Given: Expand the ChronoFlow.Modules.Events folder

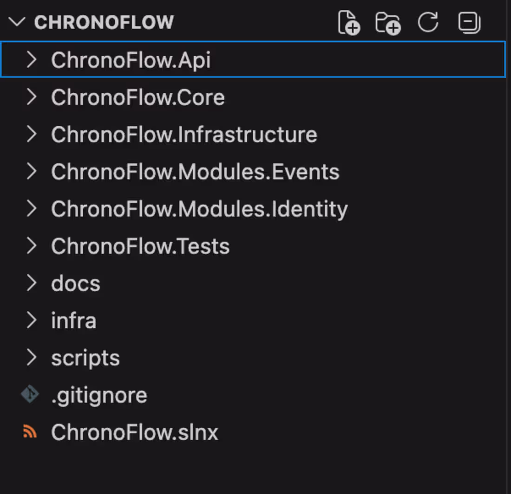Looking at the screenshot, I should click(31, 171).
